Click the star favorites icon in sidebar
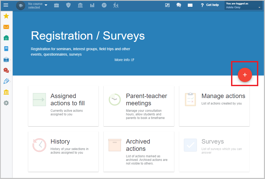The image size is (265, 179). (x=6, y=16)
